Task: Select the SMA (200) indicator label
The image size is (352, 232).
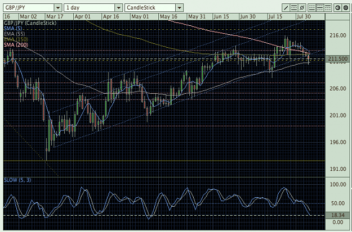Action: click(16, 45)
